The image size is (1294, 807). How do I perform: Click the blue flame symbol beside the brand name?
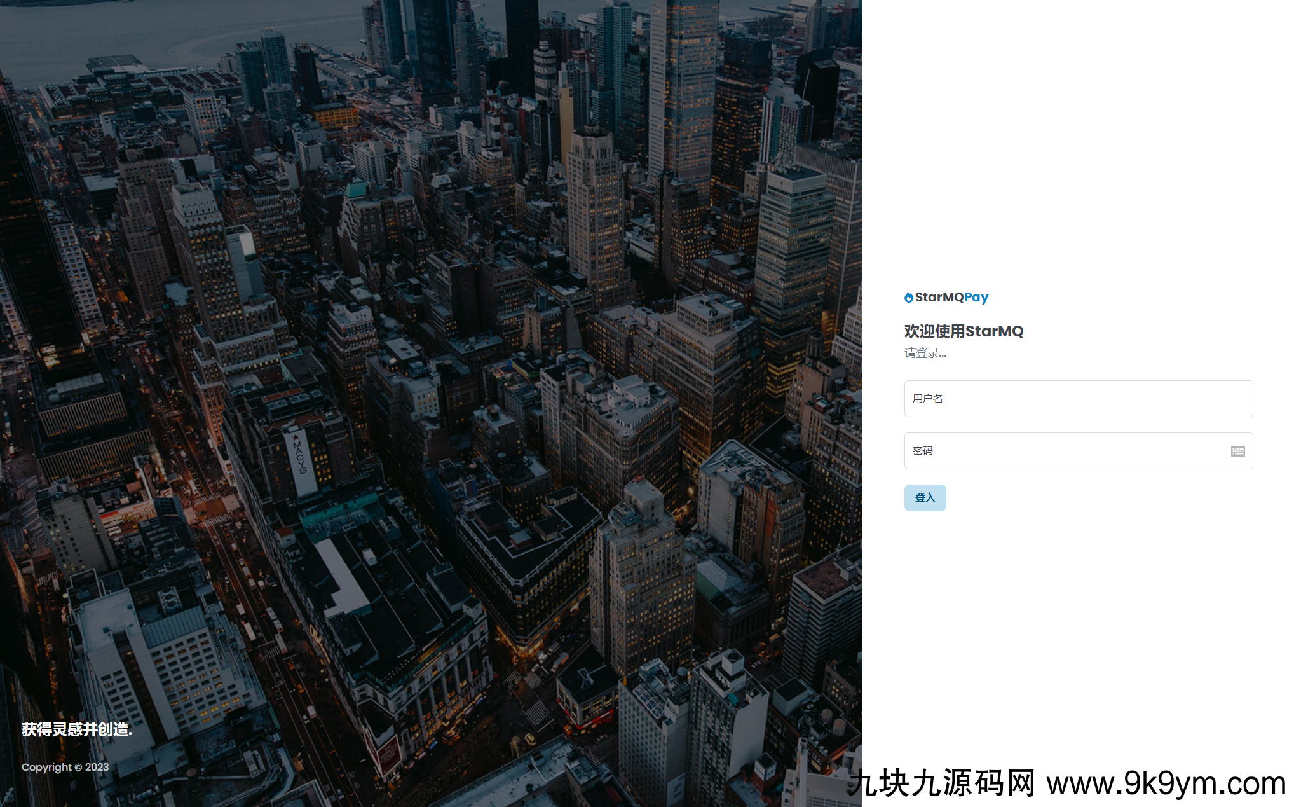click(x=908, y=296)
